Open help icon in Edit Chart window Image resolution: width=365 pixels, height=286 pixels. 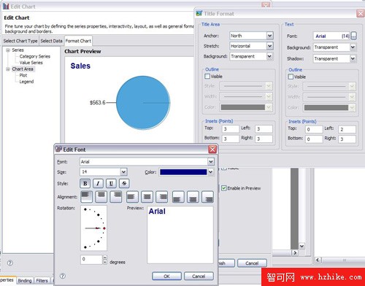point(10,263)
